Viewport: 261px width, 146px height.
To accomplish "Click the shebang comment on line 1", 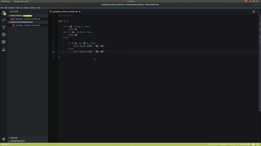I will point(65,15).
